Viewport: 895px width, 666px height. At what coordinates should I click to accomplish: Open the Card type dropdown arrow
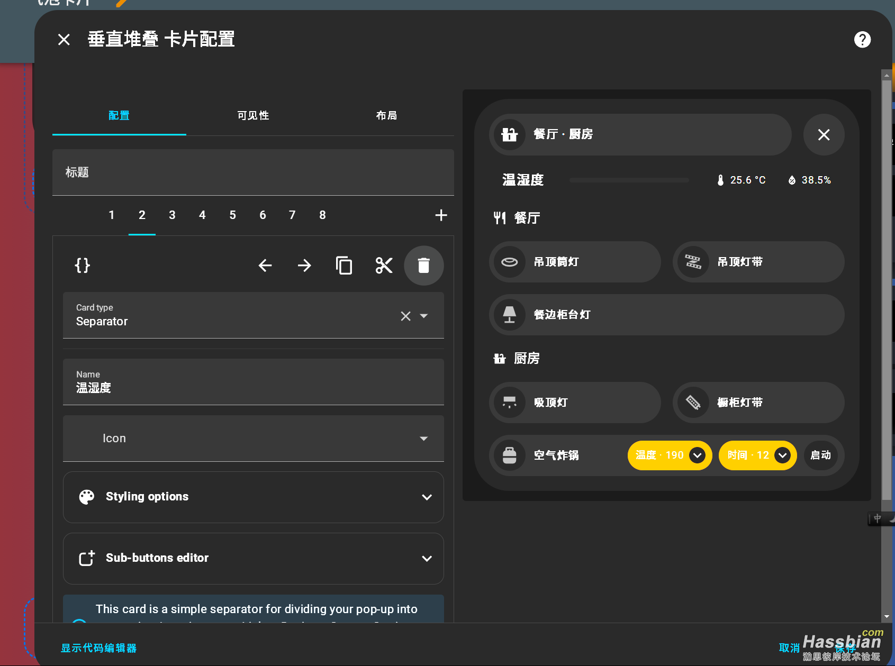pos(423,316)
